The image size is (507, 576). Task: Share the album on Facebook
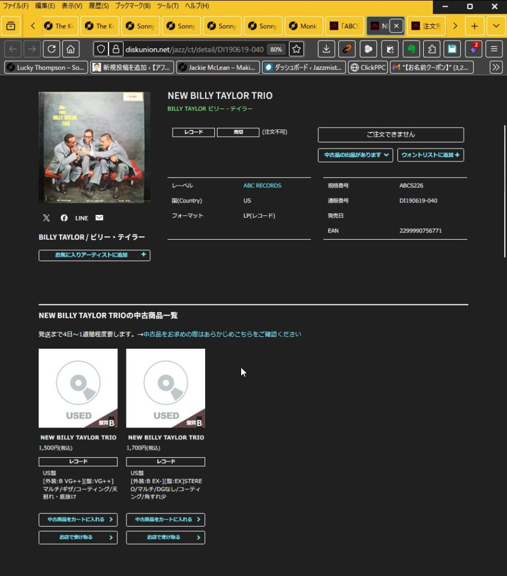(x=64, y=218)
